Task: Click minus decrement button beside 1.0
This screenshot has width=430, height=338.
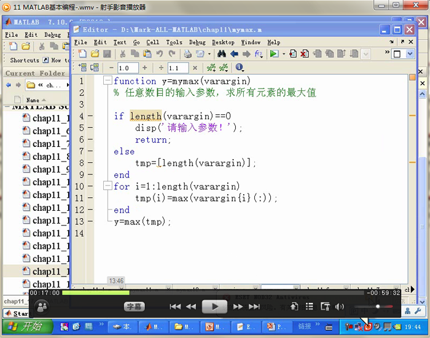Action: coord(111,68)
